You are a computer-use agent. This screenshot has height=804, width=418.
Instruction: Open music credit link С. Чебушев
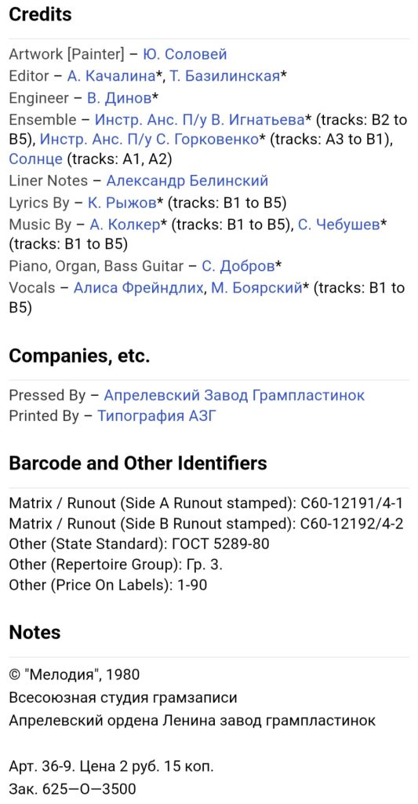pos(339,225)
